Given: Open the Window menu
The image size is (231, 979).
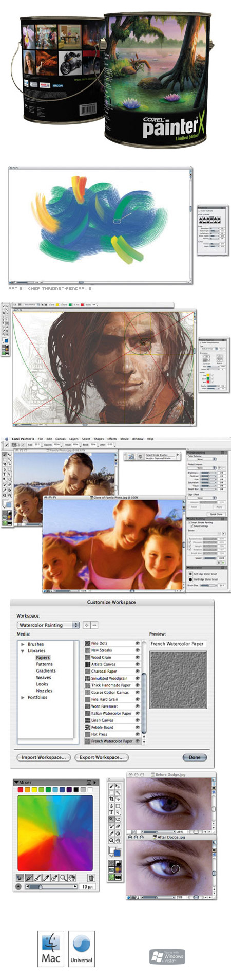Looking at the screenshot, I should click(138, 439).
